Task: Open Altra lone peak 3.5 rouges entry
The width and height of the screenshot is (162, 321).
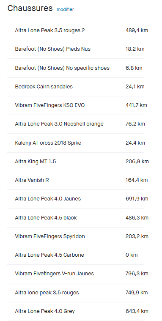Action: [75, 293]
